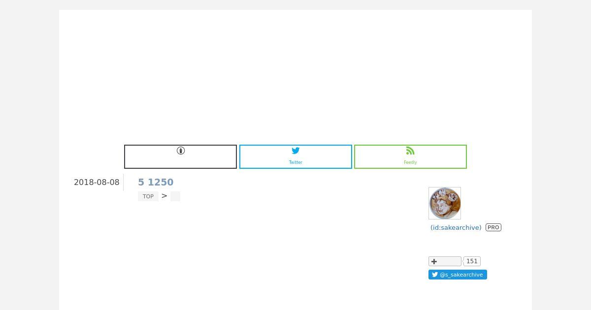
Task: Click the black-bordered Hatena share button
Action: (x=180, y=156)
